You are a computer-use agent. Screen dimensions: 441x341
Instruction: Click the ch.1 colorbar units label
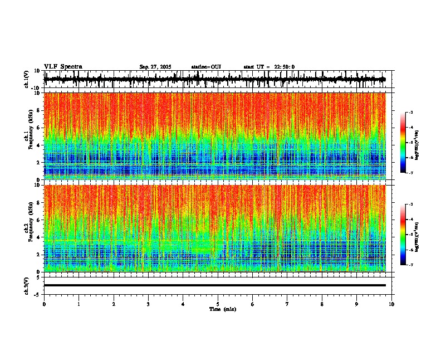click(x=417, y=145)
